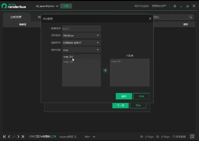Expand the vray plugin name dropdown
The height and width of the screenshot is (141, 199).
(x=81, y=50)
